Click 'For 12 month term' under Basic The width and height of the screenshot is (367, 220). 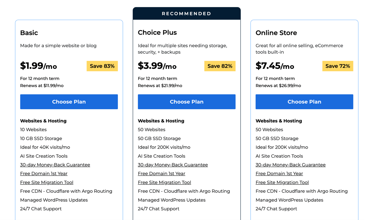pyautogui.click(x=39, y=78)
